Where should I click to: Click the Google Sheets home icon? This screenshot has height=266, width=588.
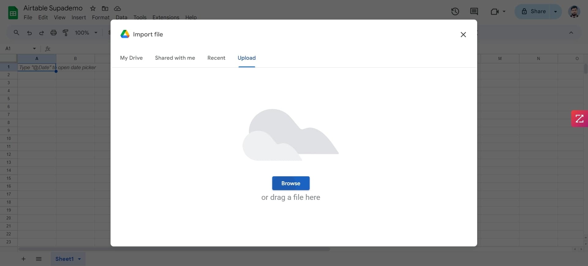pyautogui.click(x=13, y=13)
